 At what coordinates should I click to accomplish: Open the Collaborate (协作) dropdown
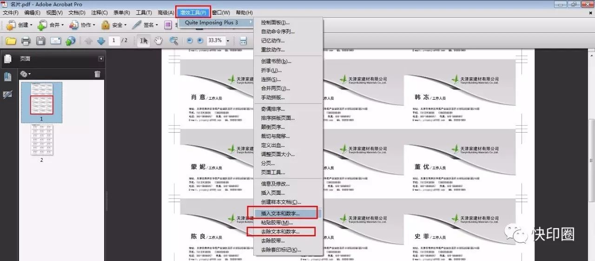pos(82,25)
